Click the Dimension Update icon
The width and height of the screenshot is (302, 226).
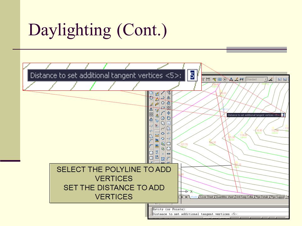coord(242,79)
